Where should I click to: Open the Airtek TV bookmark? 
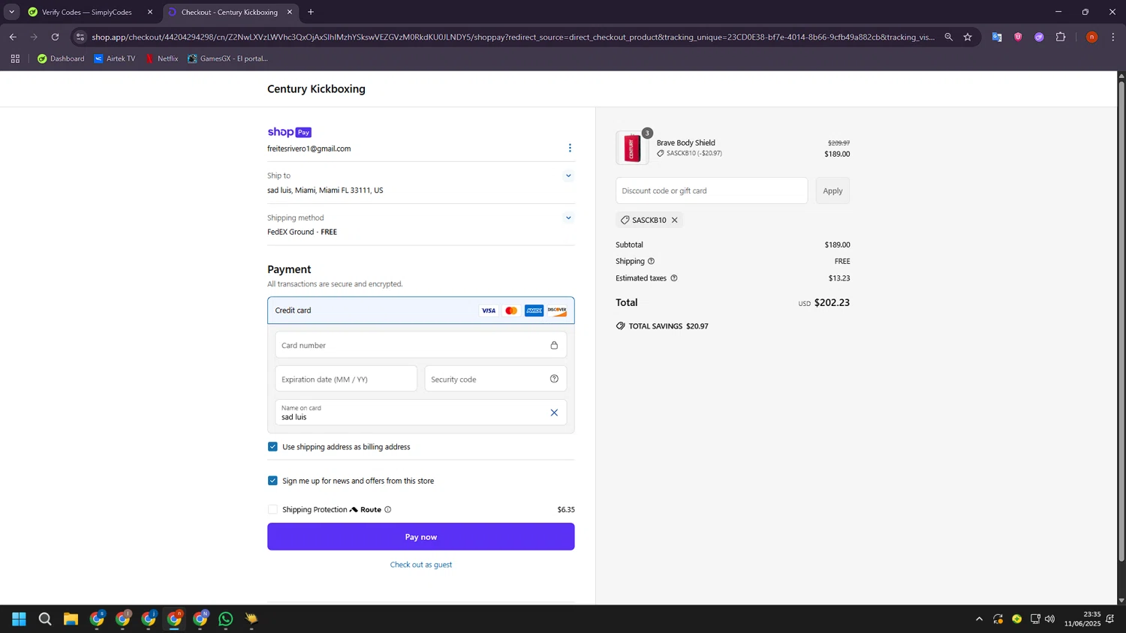coord(115,58)
